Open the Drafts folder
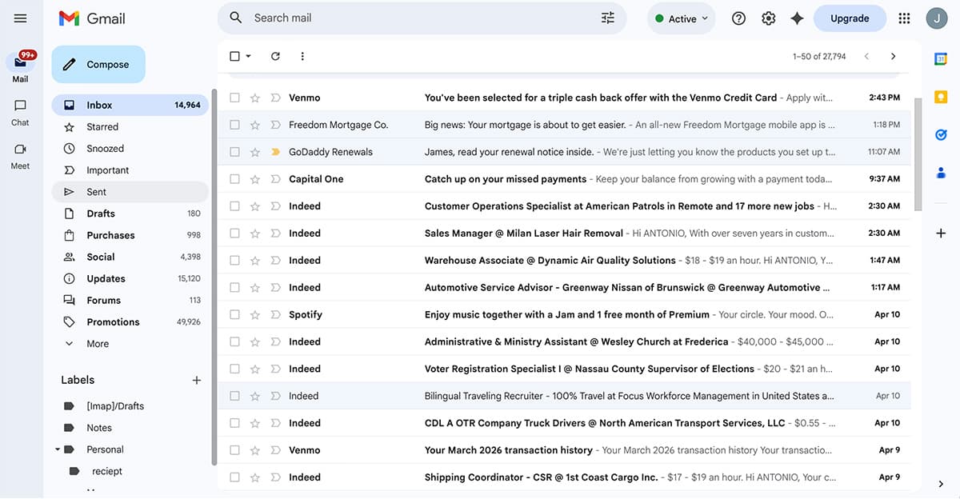 point(130,214)
